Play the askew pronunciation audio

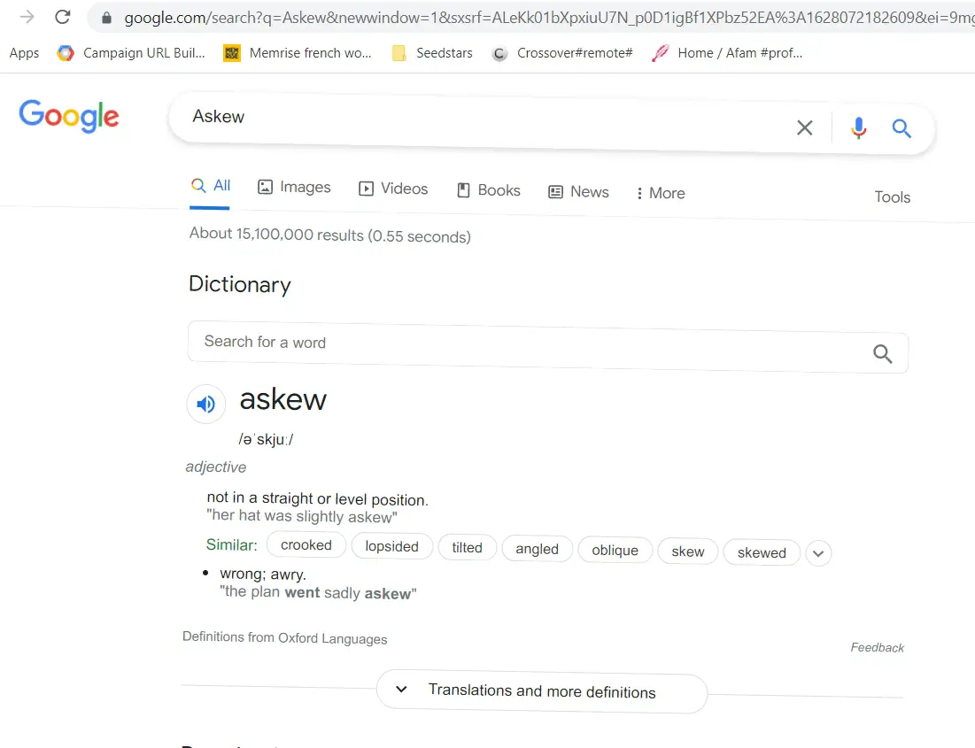click(205, 405)
